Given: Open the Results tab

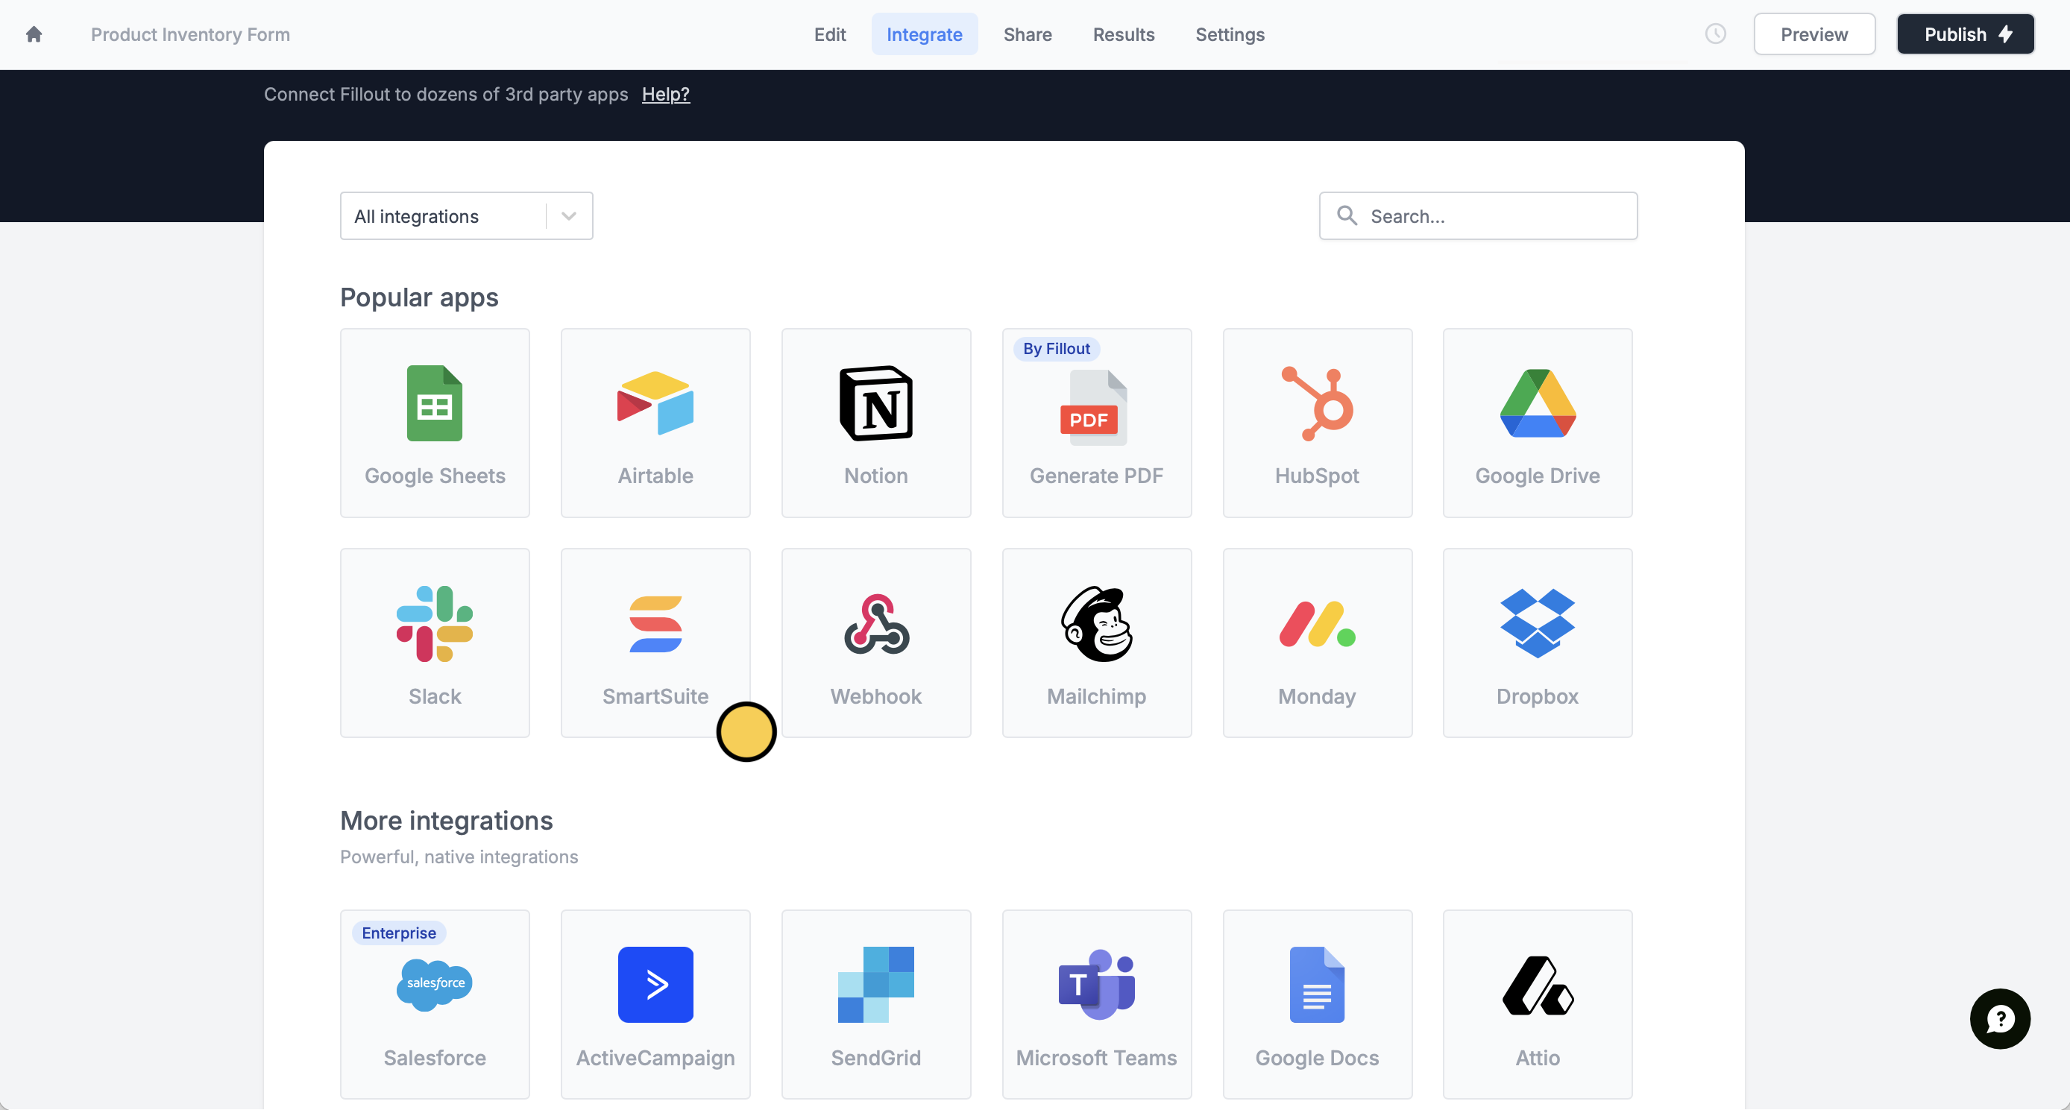Looking at the screenshot, I should [x=1124, y=34].
